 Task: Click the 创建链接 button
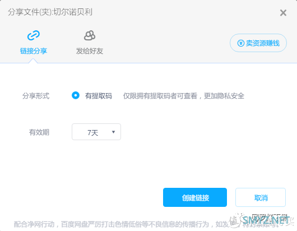195,197
